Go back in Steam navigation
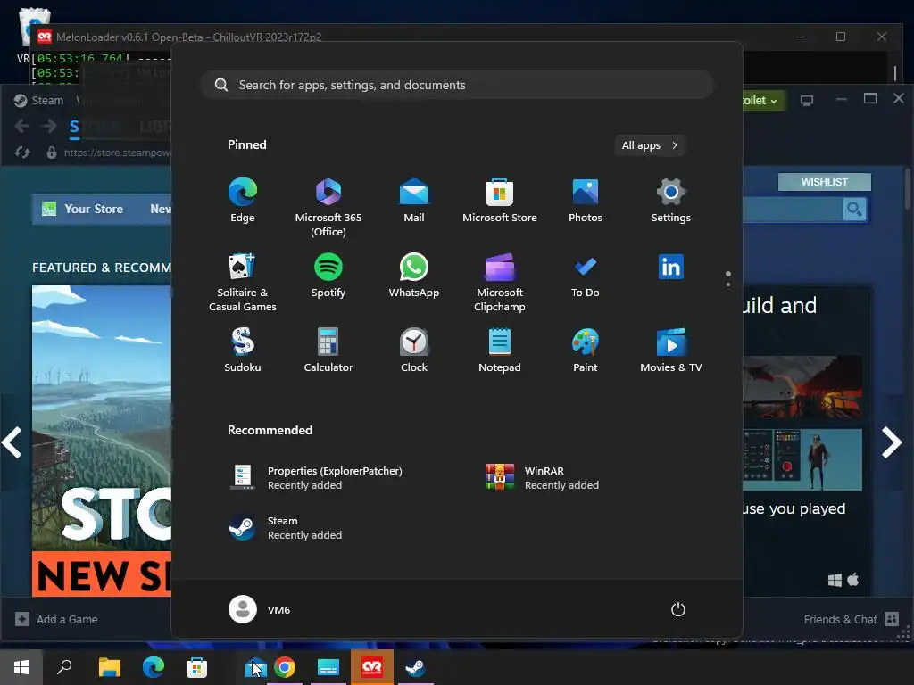This screenshot has width=914, height=685. (x=21, y=126)
